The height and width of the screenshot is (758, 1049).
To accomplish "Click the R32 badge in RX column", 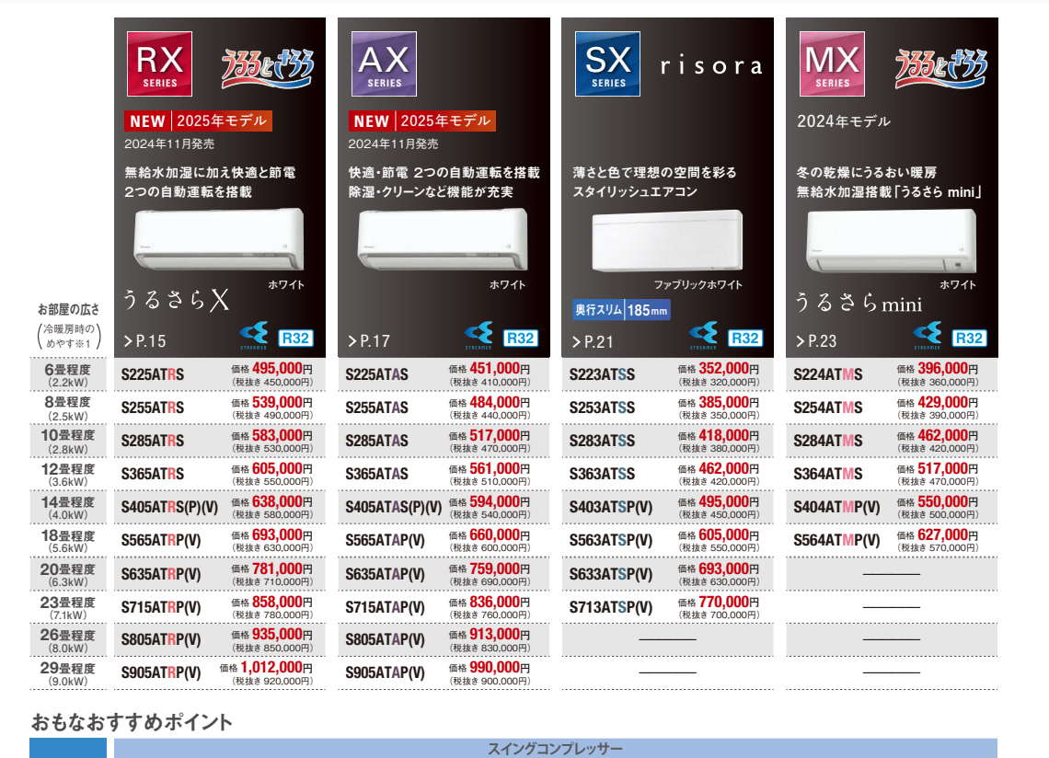I will pos(295,338).
